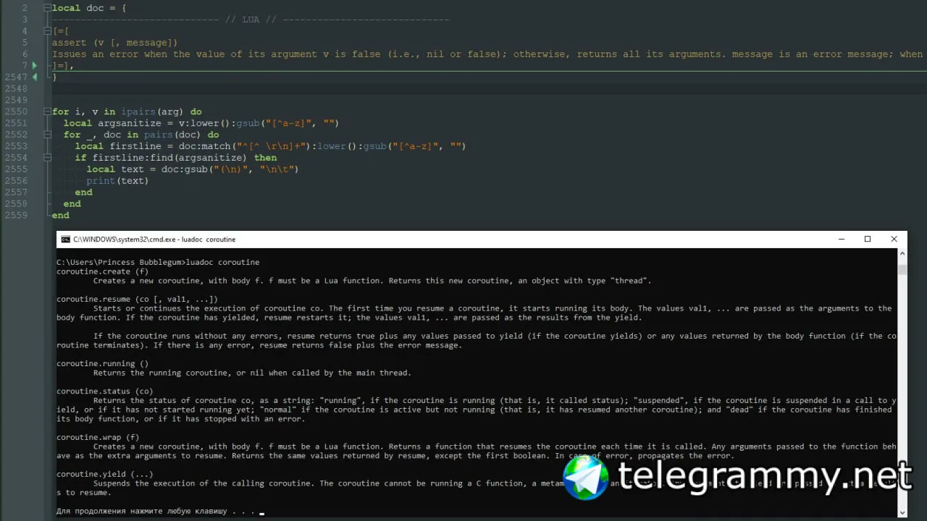Click line number 2559 in the gutter
The height and width of the screenshot is (521, 927).
(16, 216)
